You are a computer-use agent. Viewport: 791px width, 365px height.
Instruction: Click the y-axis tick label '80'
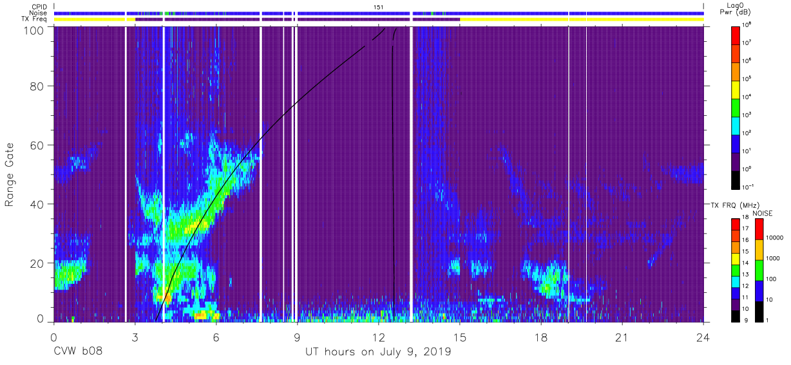click(37, 86)
